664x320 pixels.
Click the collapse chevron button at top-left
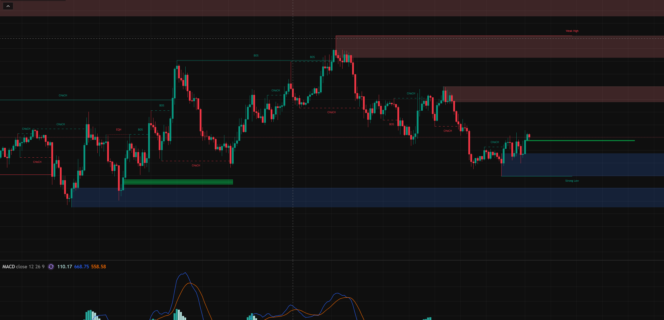(8, 6)
